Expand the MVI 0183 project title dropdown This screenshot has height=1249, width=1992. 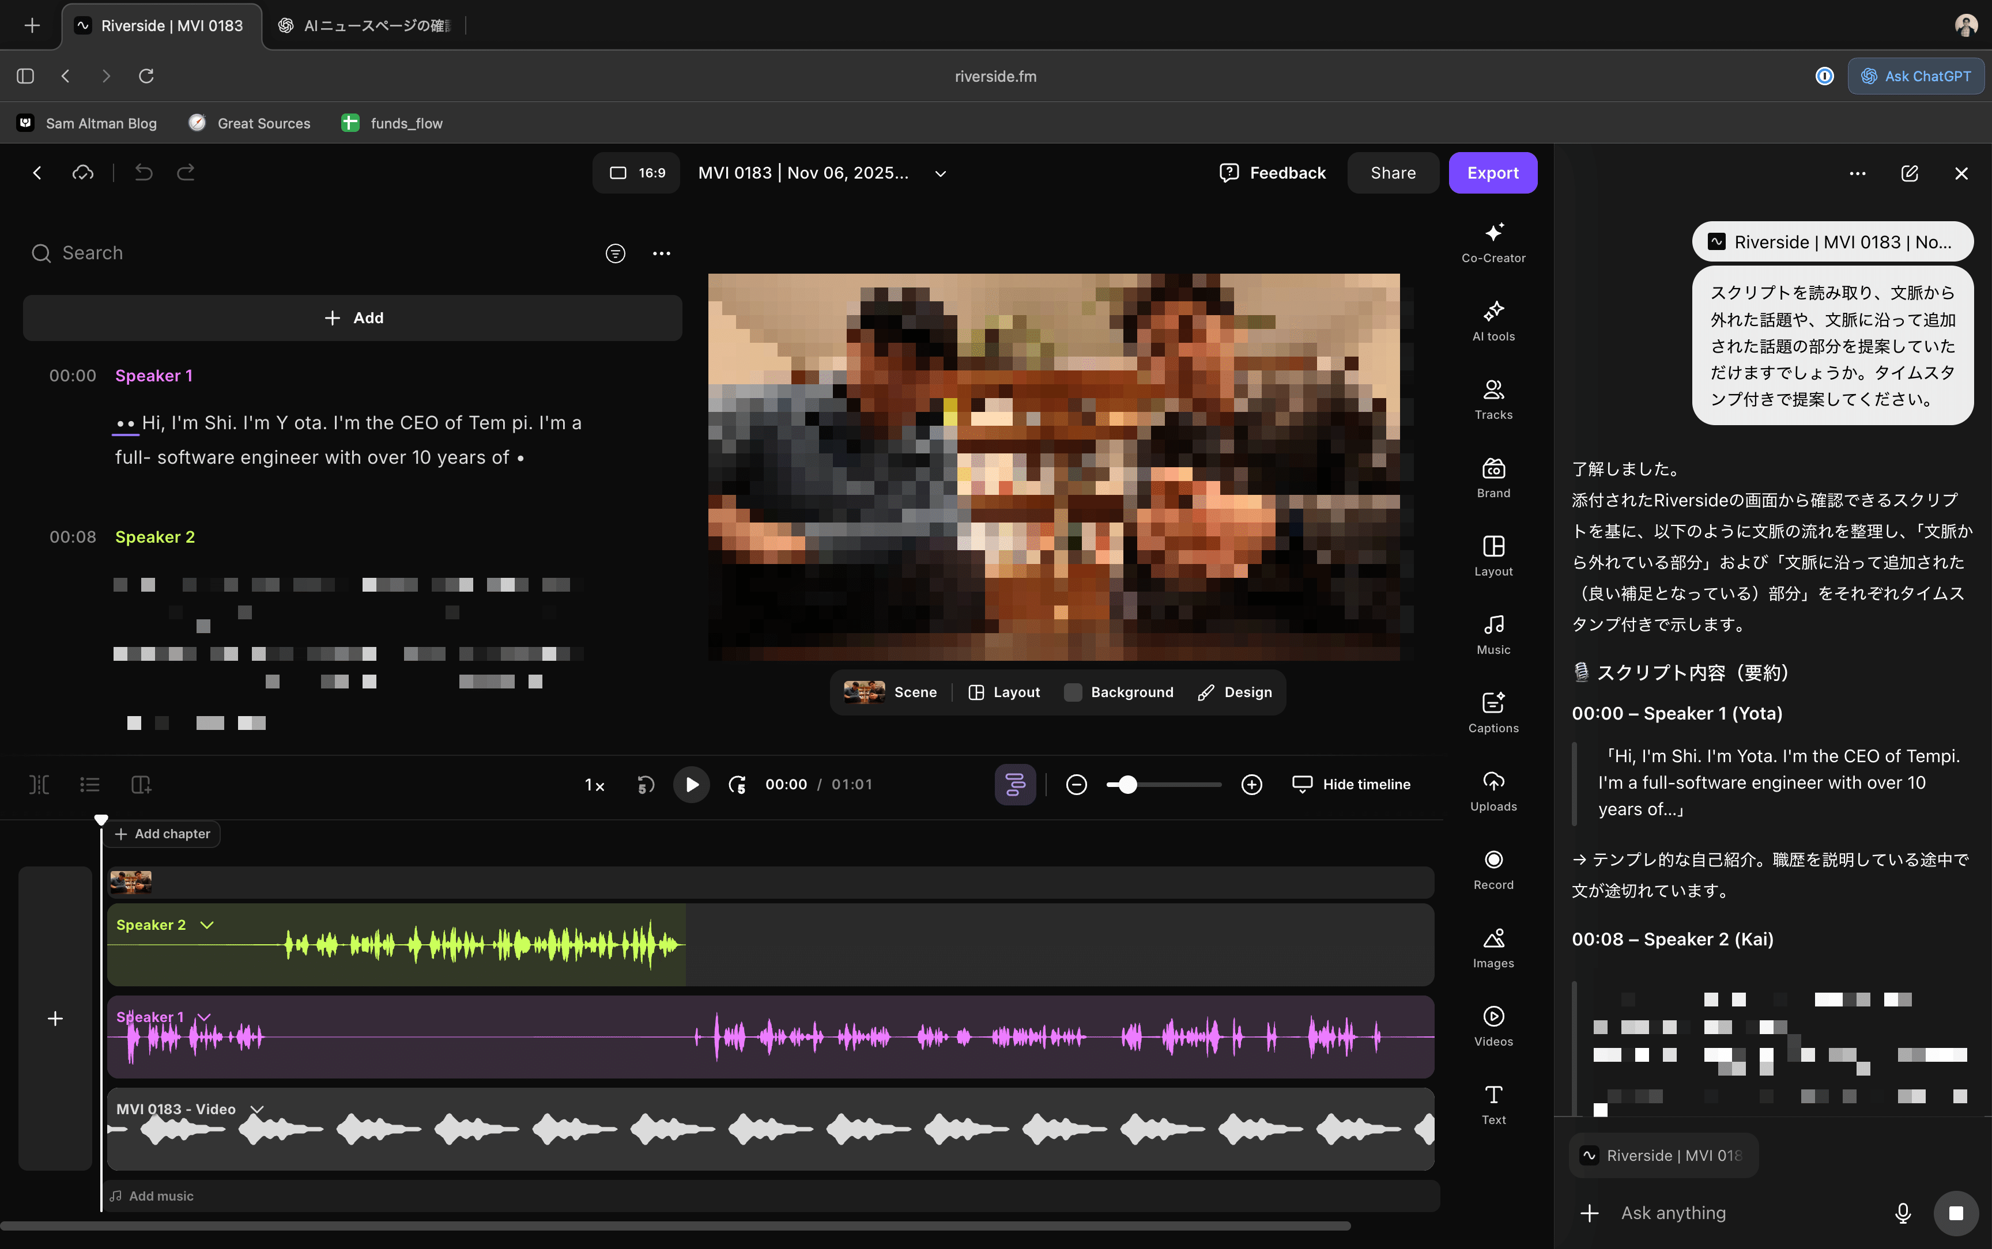pyautogui.click(x=940, y=173)
